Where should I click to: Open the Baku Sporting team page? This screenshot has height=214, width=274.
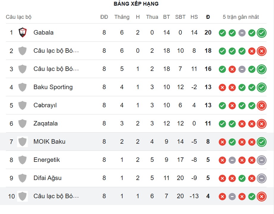coord(53,87)
